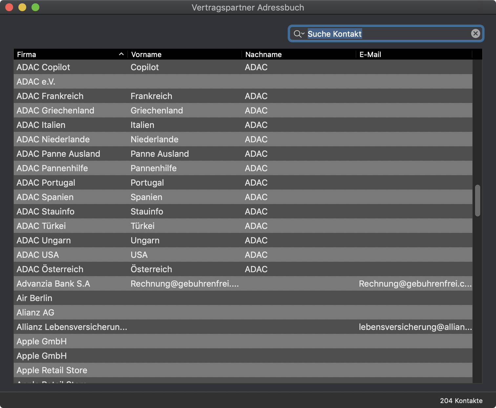Viewport: 496px width, 408px height.
Task: Select the ADAC Italien contact
Action: point(243,125)
